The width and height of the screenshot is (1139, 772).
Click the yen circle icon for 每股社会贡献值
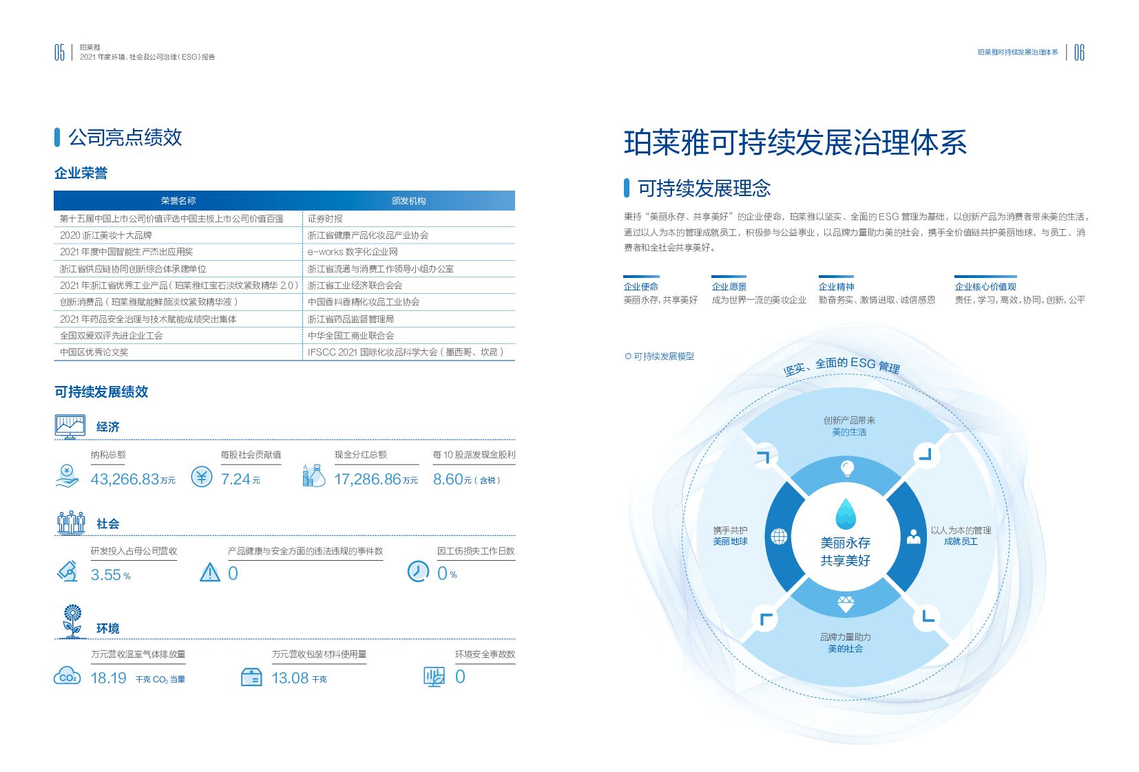tap(202, 477)
